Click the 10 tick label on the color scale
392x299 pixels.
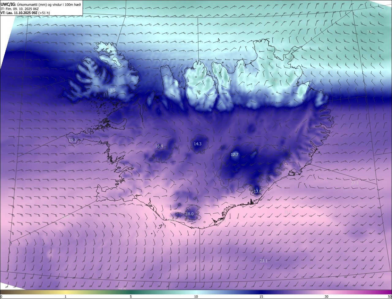196,297
